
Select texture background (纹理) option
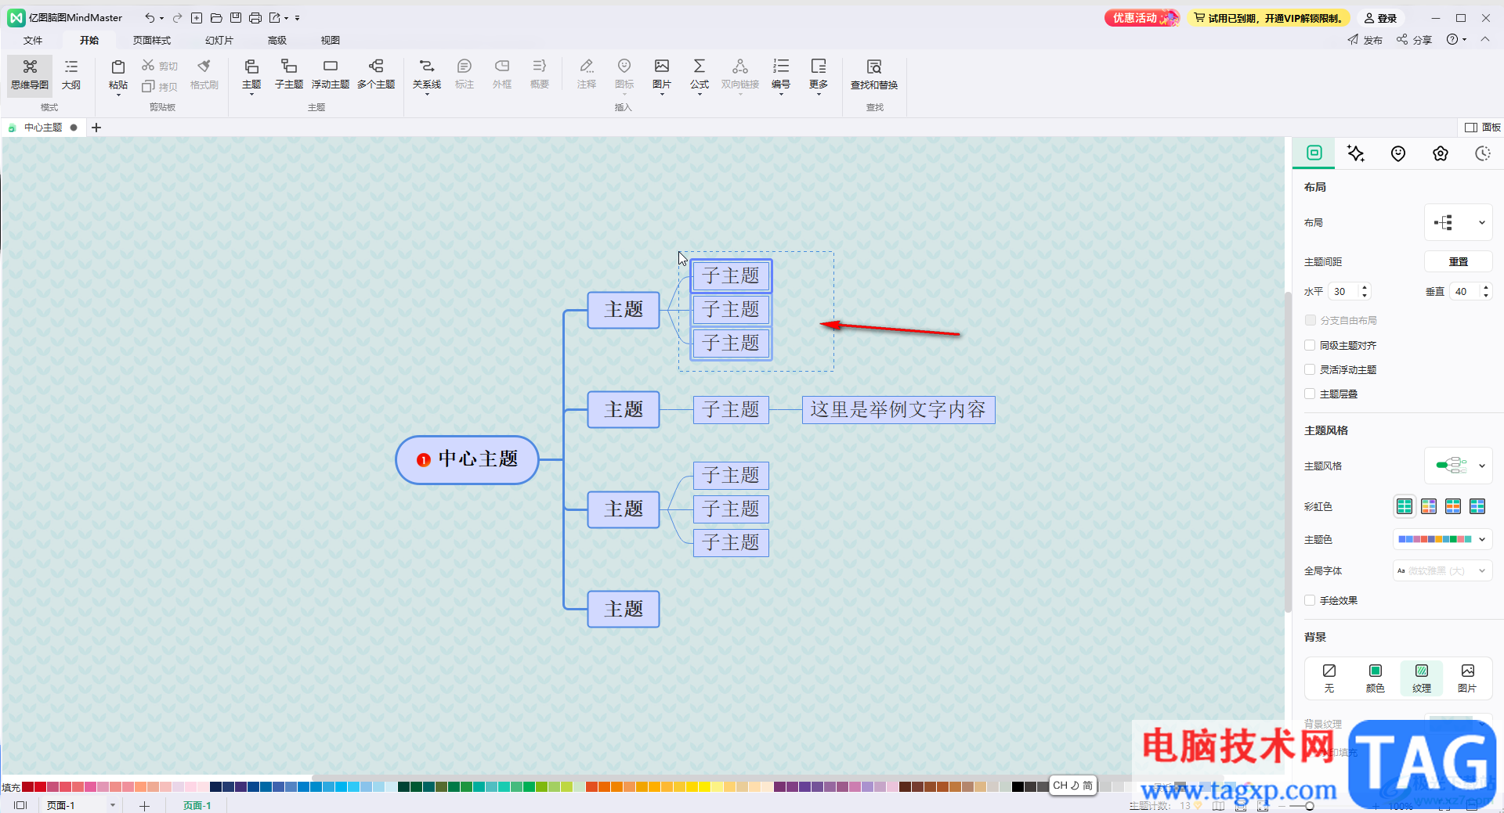pos(1422,678)
